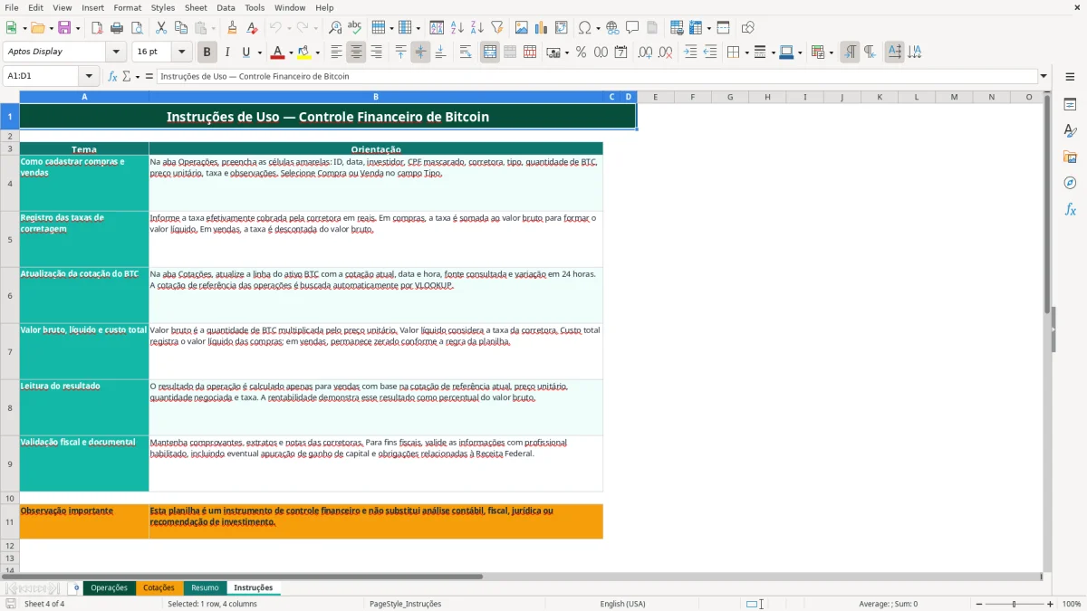1087x611 pixels.
Task: Open Sidebar Properties panel
Action: [x=1070, y=105]
